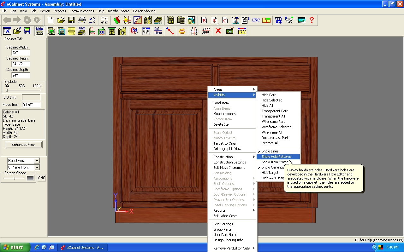Click the CNC button beside Screen Shade
404x252 pixels.
click(x=42, y=178)
